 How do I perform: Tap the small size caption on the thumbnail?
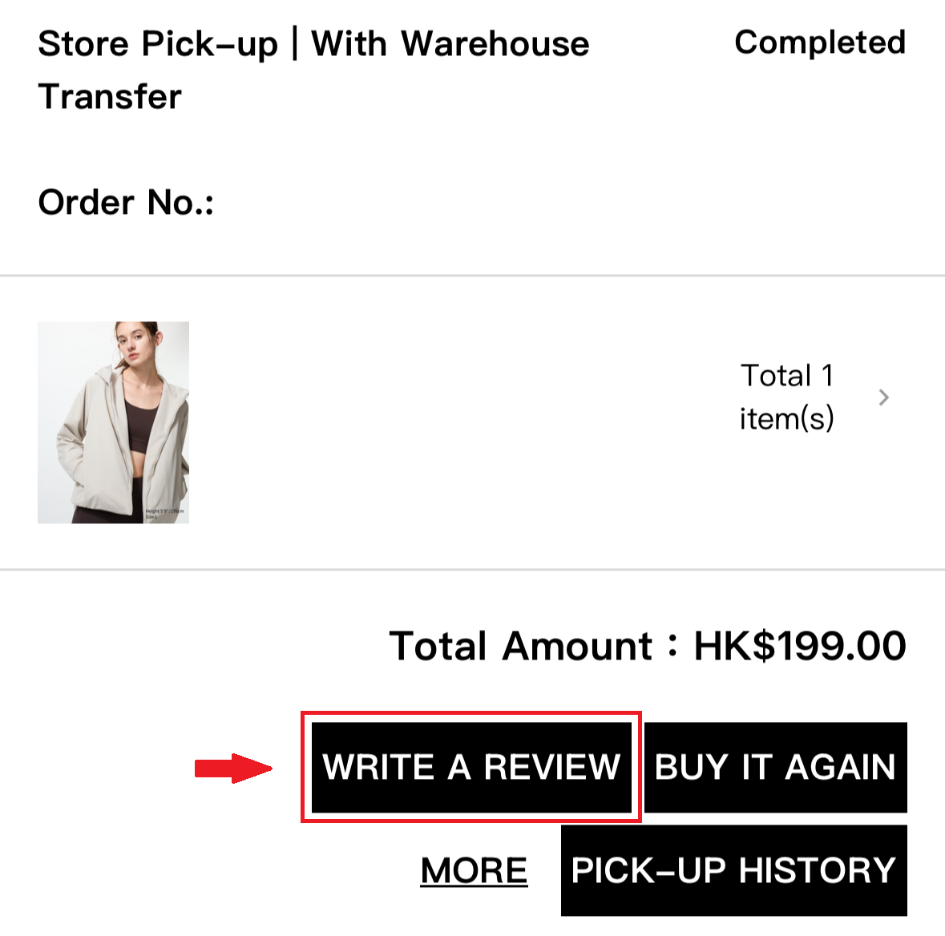coord(164,513)
